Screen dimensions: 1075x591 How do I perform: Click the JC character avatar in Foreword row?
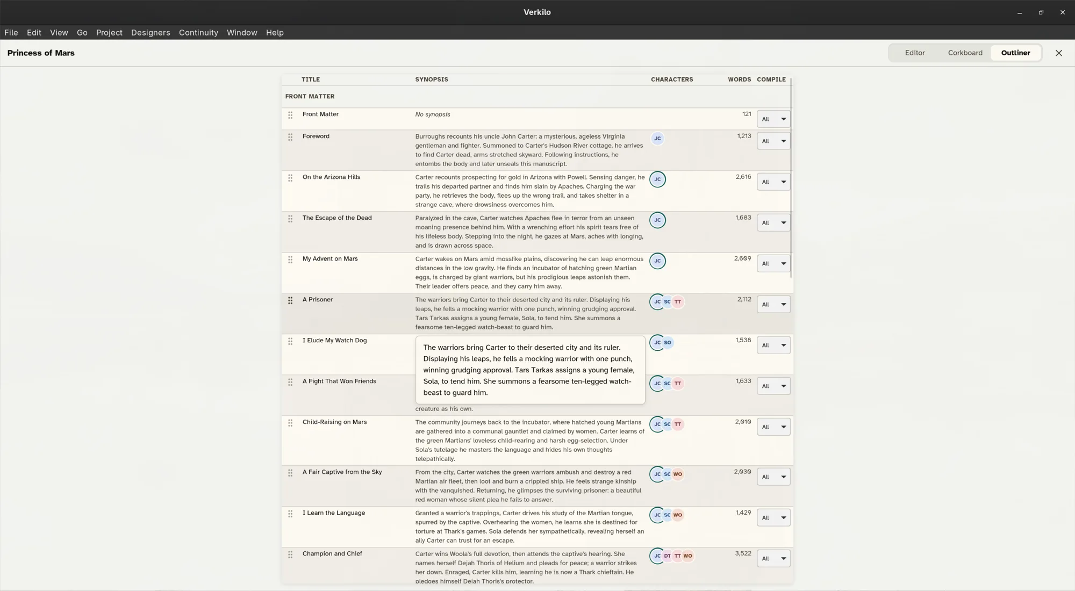[x=657, y=139]
